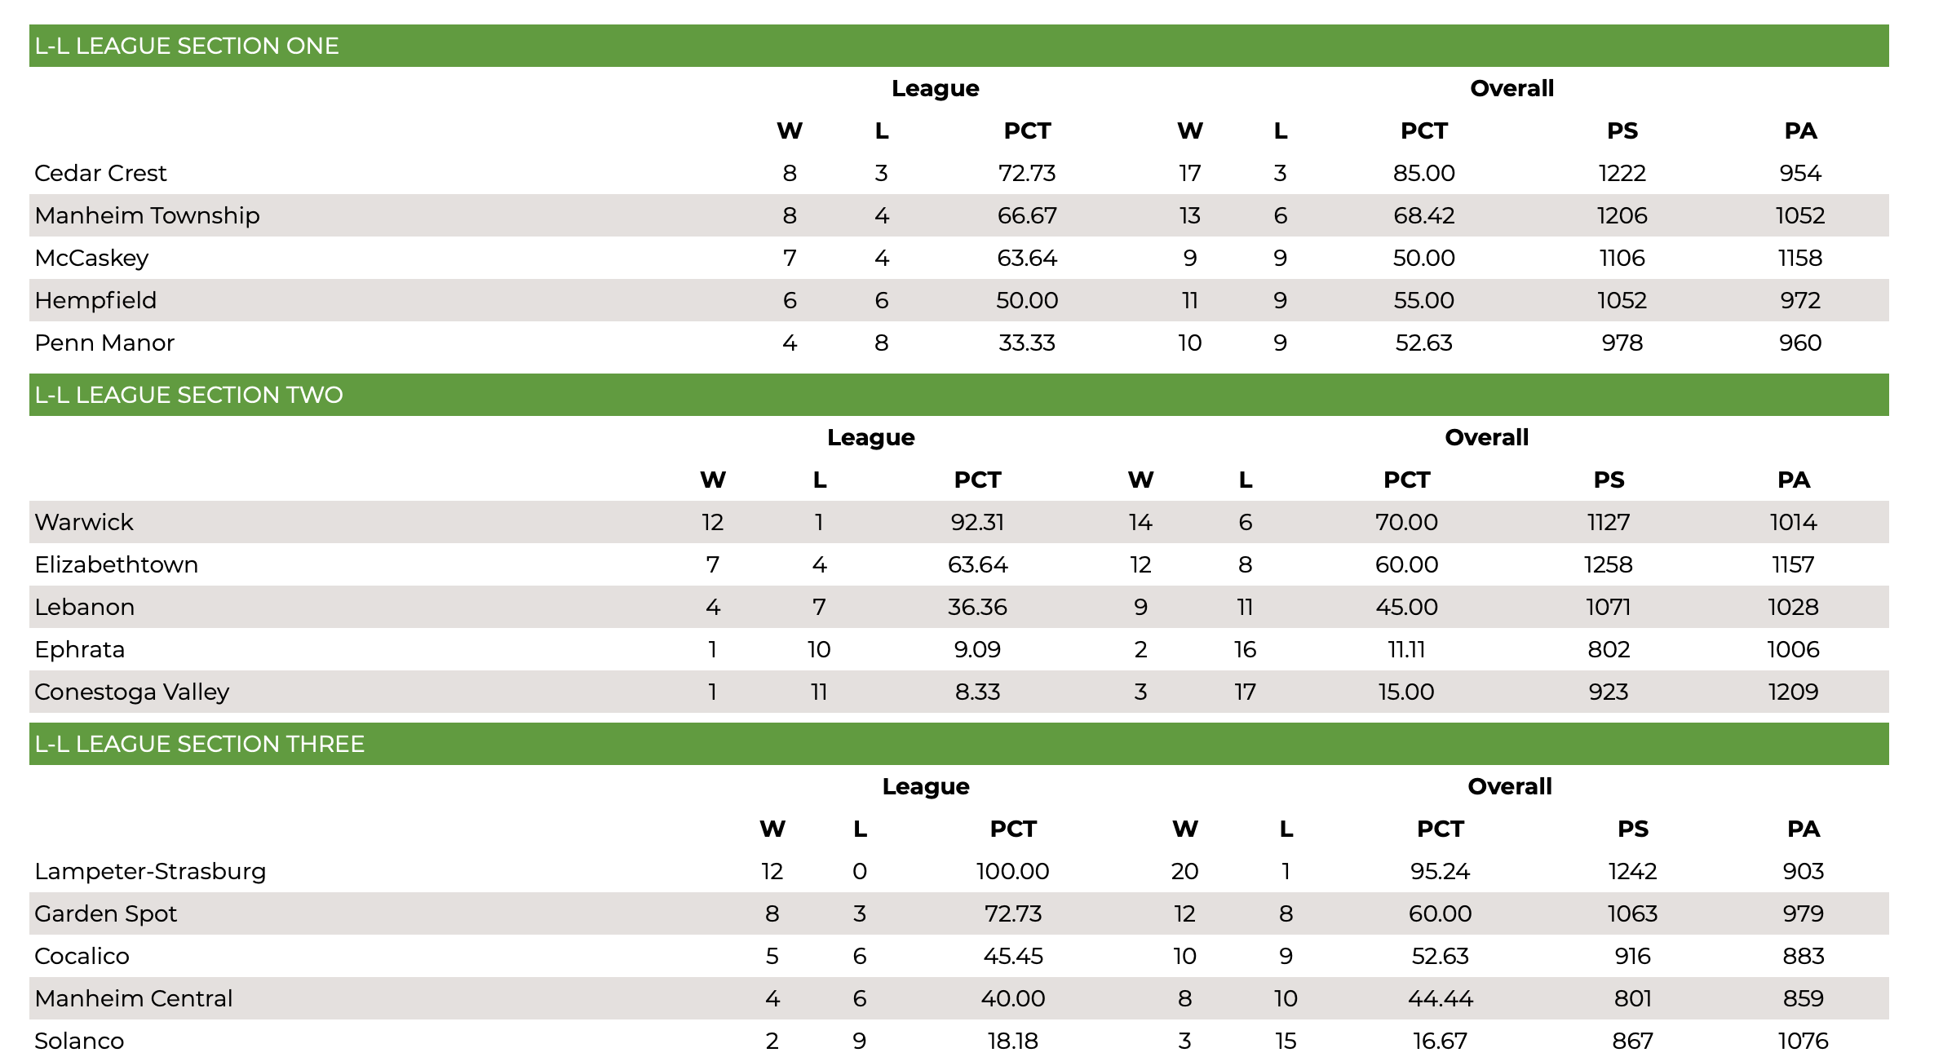Image resolution: width=1943 pixels, height=1057 pixels.
Task: Click the Lebanon team row
Action: 958,607
